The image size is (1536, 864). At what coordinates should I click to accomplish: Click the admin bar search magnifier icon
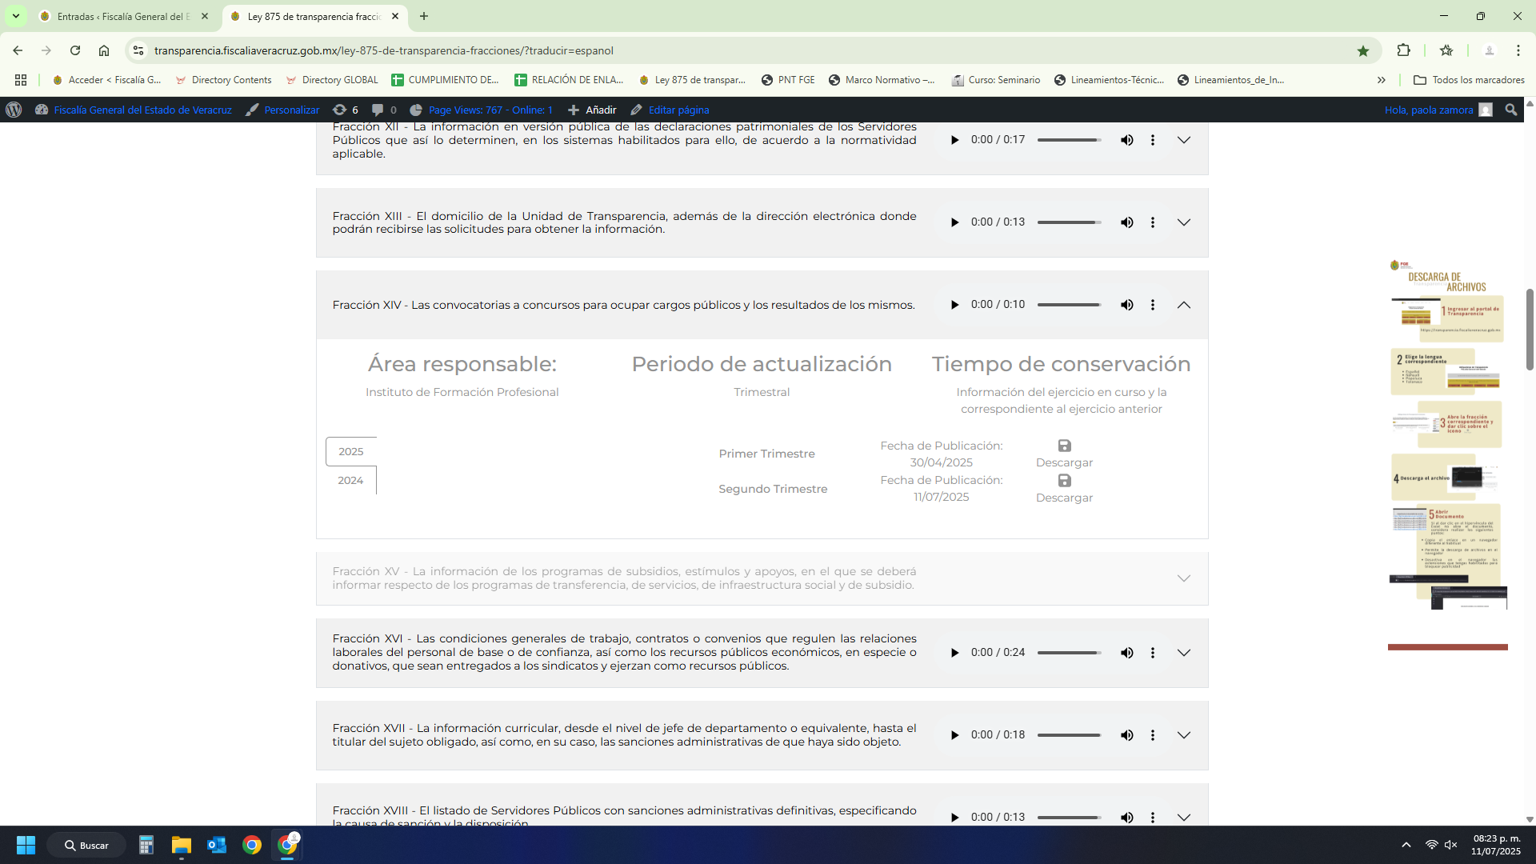[1510, 110]
